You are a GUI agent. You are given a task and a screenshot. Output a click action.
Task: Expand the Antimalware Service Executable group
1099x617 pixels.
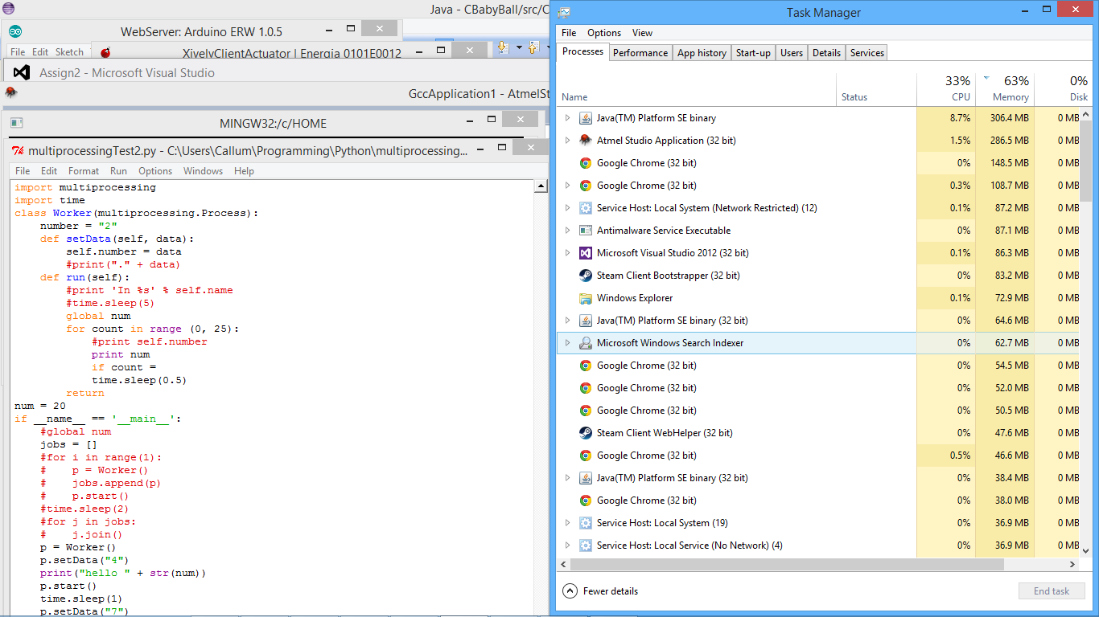pos(567,231)
